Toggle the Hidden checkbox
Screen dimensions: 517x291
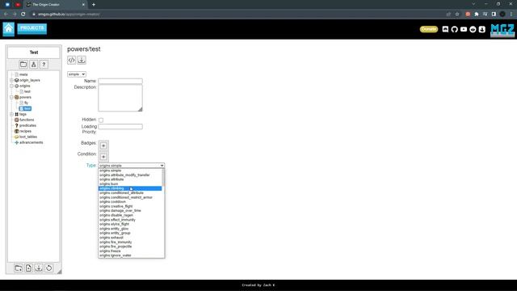pyautogui.click(x=101, y=120)
